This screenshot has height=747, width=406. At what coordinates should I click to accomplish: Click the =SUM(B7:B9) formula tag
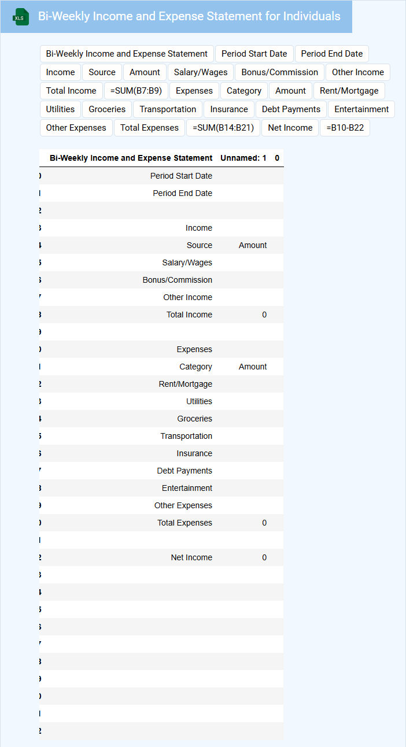[136, 91]
